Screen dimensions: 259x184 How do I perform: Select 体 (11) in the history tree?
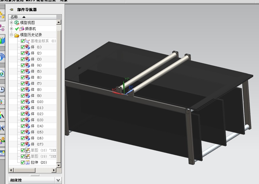[x=37, y=108]
